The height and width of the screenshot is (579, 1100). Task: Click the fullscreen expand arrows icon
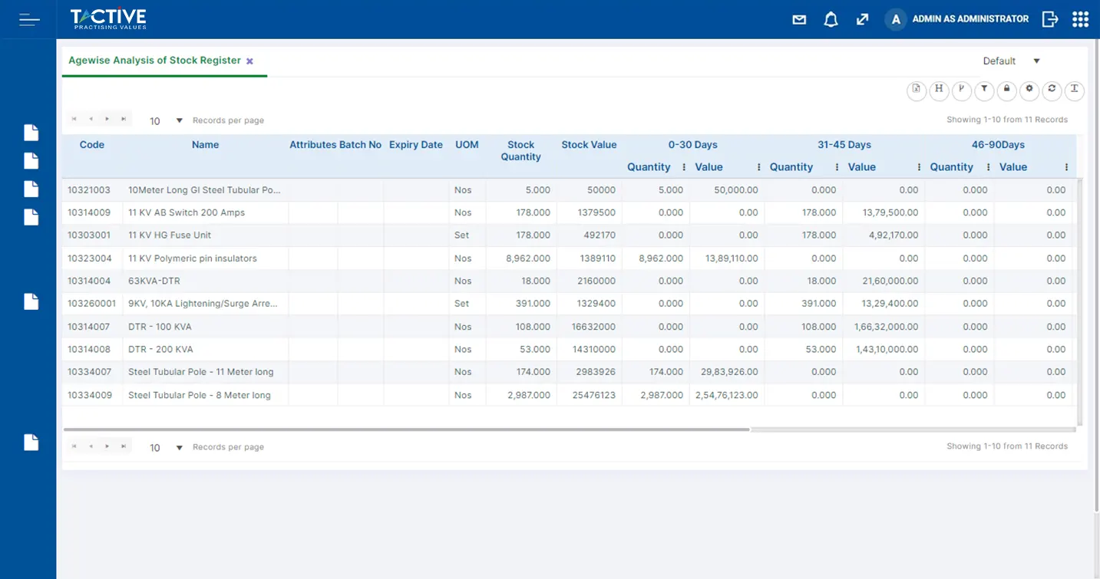[x=863, y=20]
